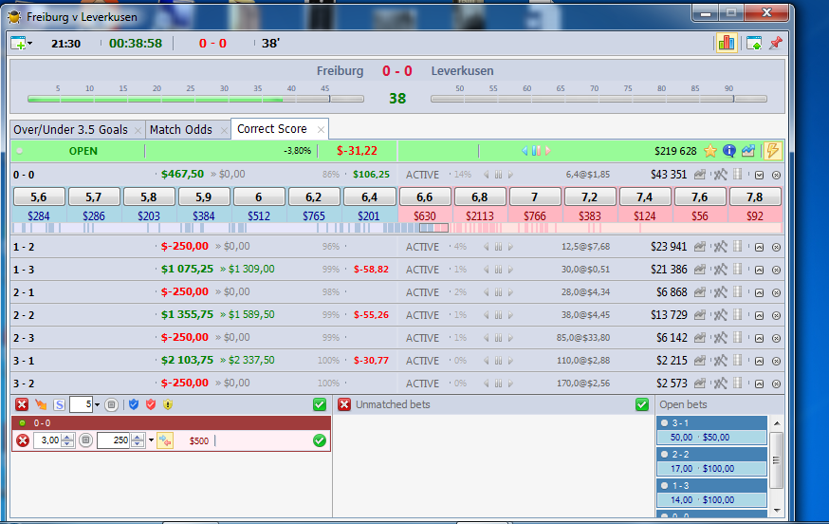Cancel all unmatched bets with red X
Image resolution: width=829 pixels, height=524 pixels.
click(x=344, y=405)
